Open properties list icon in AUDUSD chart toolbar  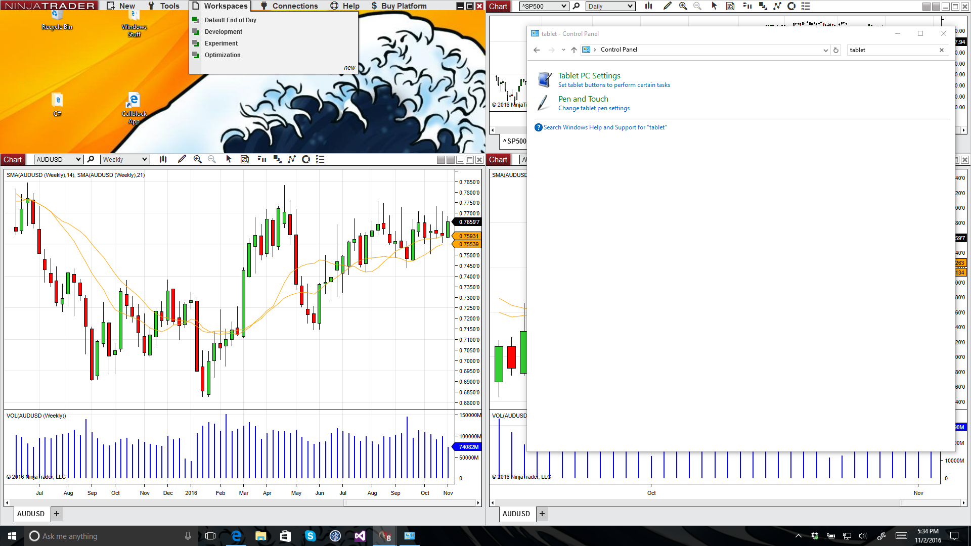320,159
